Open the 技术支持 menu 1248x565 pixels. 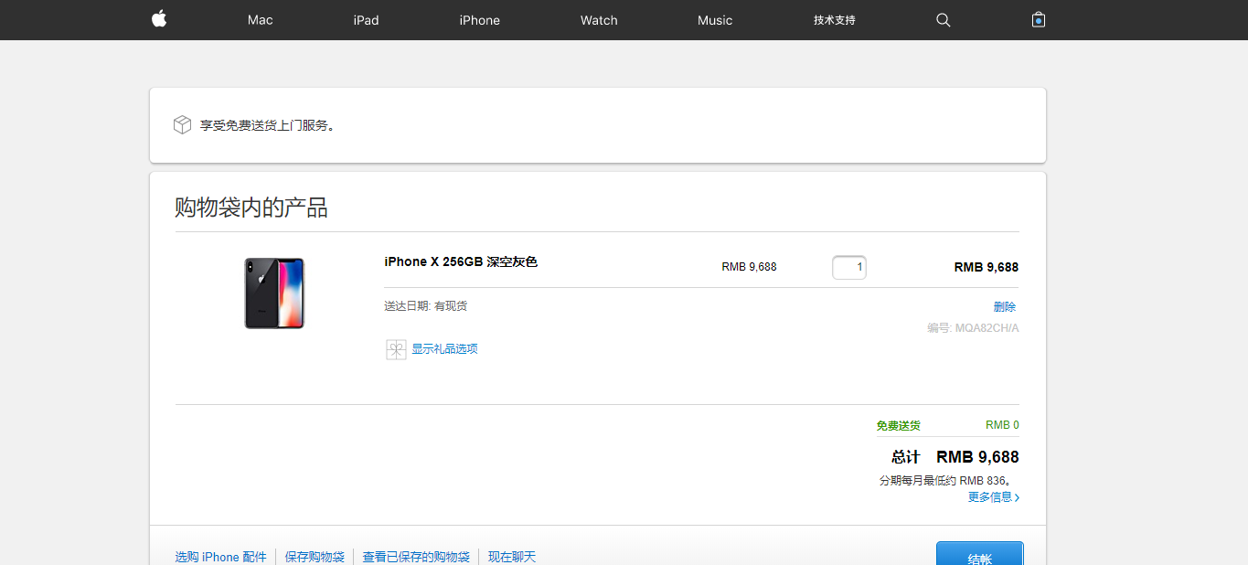(x=835, y=20)
